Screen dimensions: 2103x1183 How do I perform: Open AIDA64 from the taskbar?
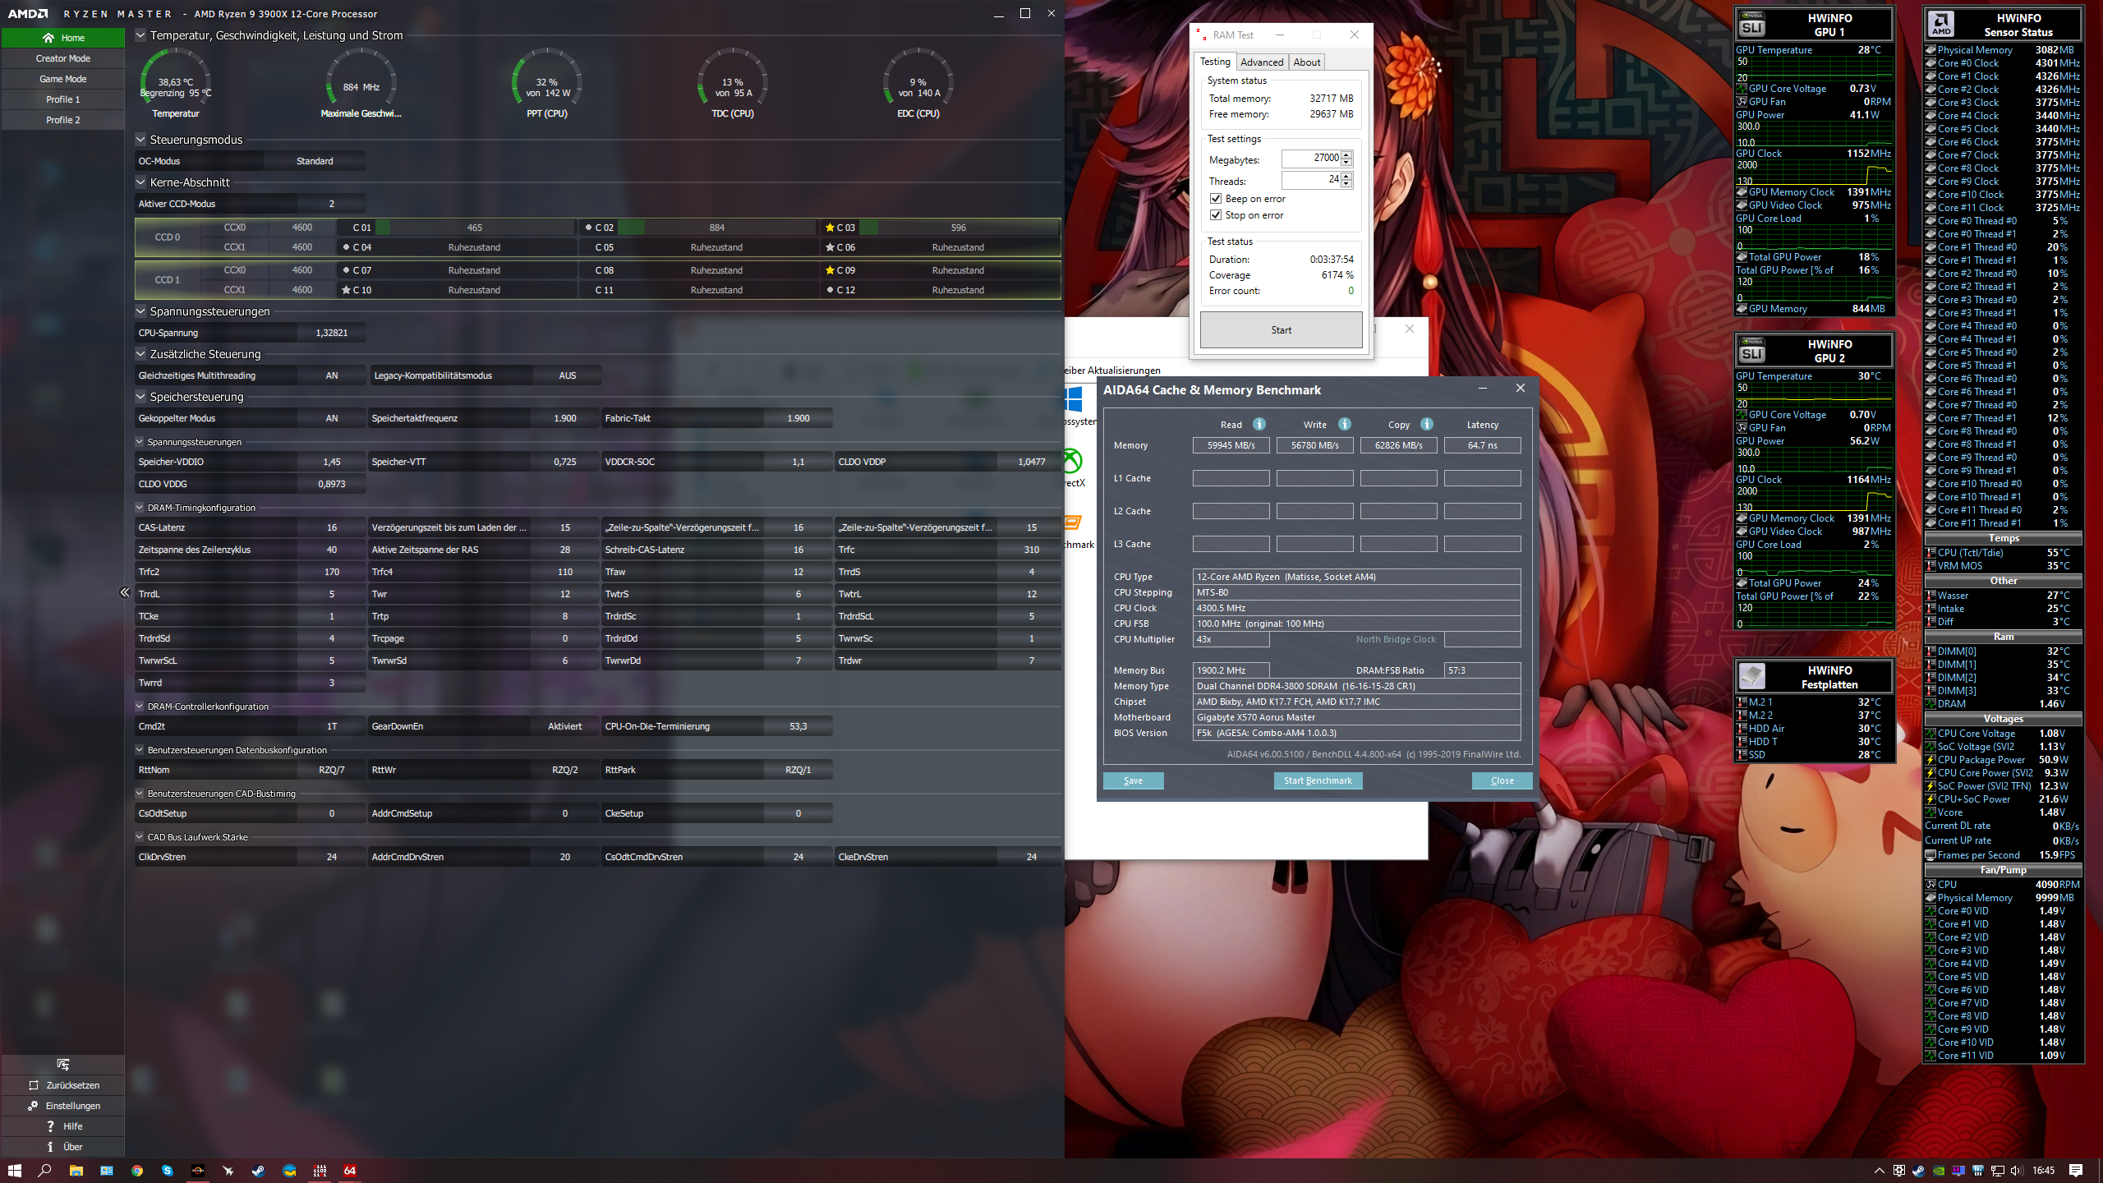tap(350, 1171)
